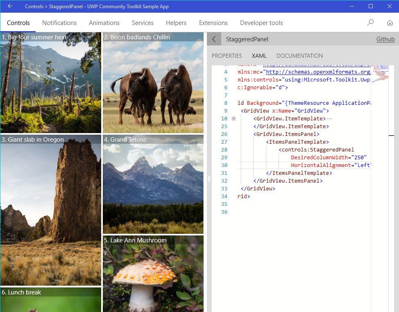Click the Lake Ann Mushroom image
This screenshot has height=312, width=399.
click(153, 274)
